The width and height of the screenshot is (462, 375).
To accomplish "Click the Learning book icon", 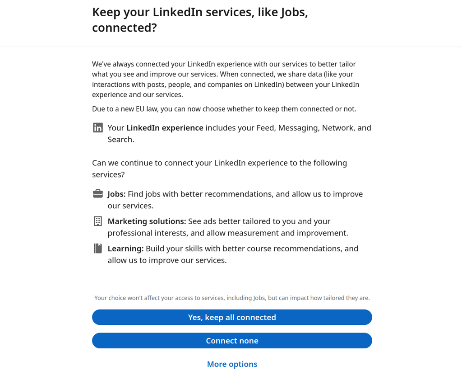I will click(x=98, y=248).
